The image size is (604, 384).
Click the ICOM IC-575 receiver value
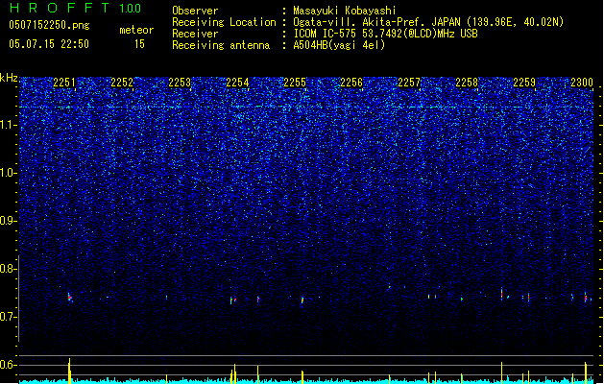(x=385, y=34)
